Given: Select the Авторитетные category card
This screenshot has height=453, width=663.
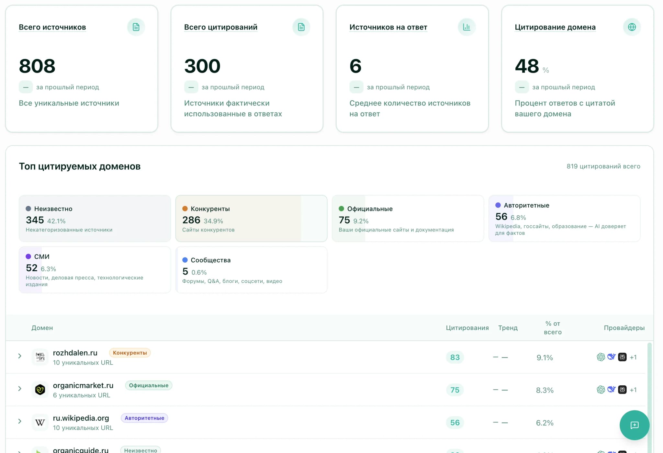Looking at the screenshot, I should tap(564, 219).
